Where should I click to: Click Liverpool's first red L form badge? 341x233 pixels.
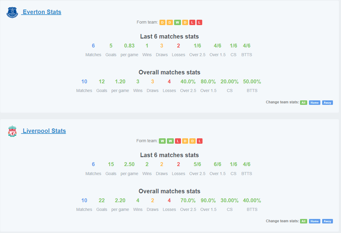point(178,141)
